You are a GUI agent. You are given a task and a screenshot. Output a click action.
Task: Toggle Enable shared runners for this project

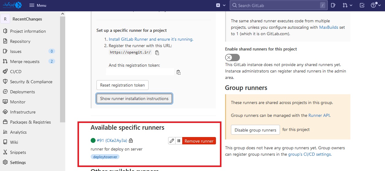(x=232, y=58)
